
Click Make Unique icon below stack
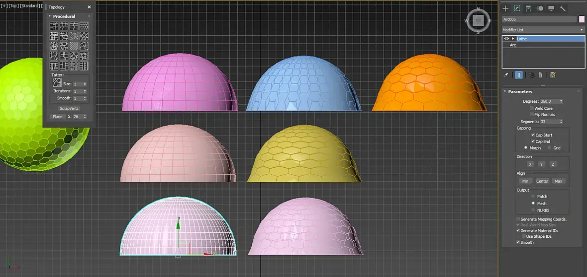[531, 75]
